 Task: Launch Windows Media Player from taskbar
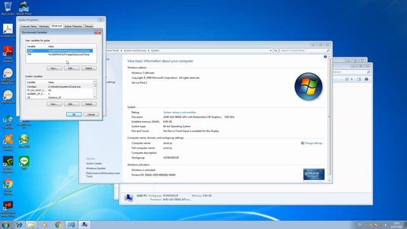(x=45, y=225)
